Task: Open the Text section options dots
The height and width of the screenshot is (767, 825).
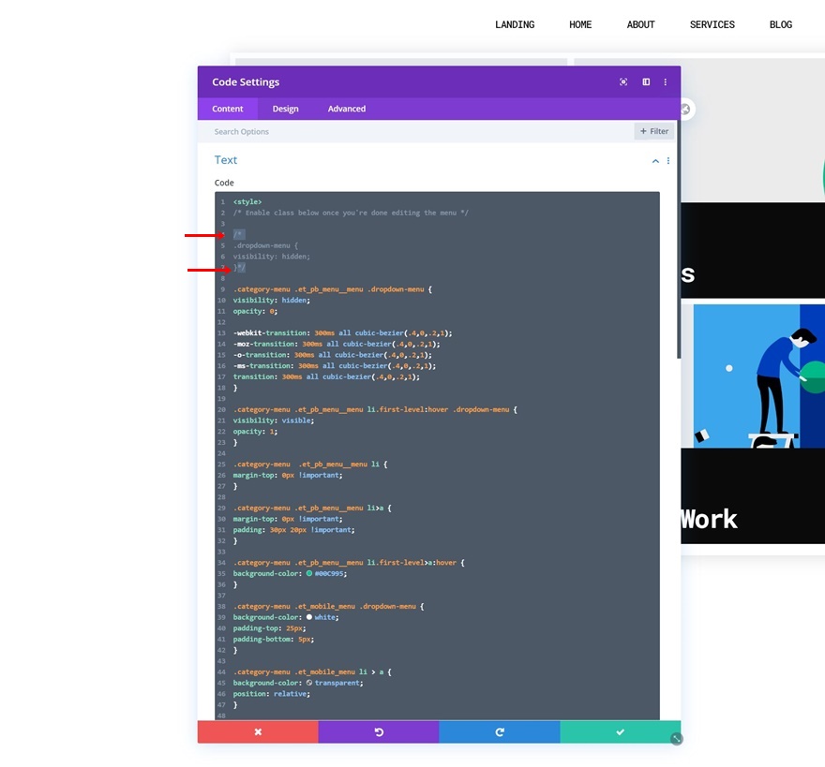Action: pyautogui.click(x=668, y=161)
